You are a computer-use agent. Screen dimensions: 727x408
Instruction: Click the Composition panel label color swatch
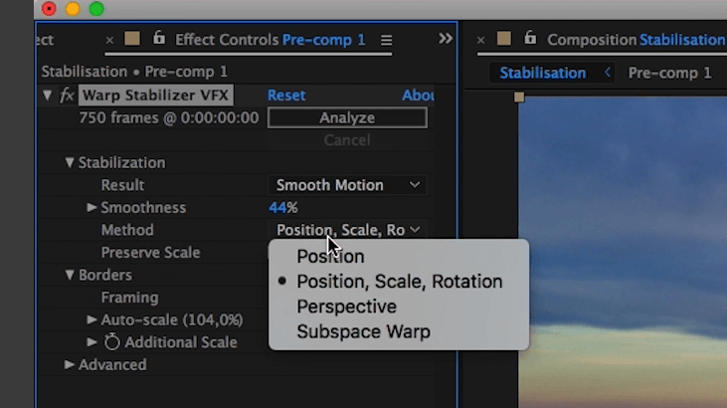[x=504, y=39]
